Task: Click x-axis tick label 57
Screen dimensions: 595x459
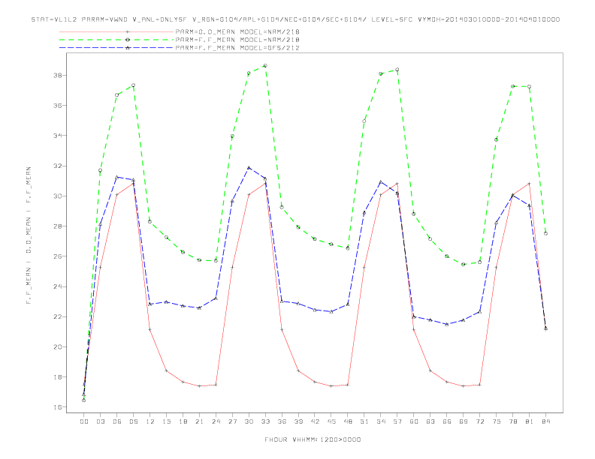Action: (397, 421)
